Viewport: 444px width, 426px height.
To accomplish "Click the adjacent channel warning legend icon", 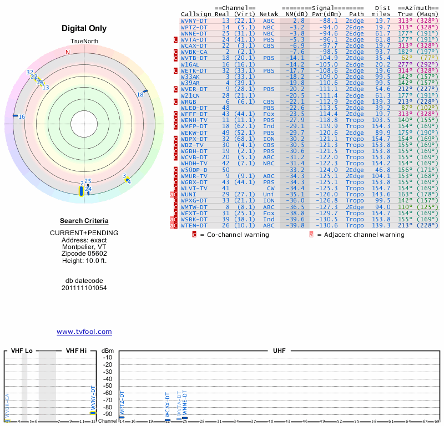I will coord(311,235).
